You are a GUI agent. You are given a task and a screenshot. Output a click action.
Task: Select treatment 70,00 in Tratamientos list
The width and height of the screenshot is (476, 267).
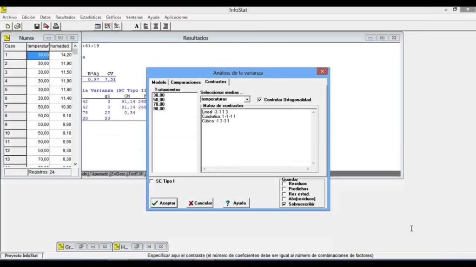coord(159,104)
